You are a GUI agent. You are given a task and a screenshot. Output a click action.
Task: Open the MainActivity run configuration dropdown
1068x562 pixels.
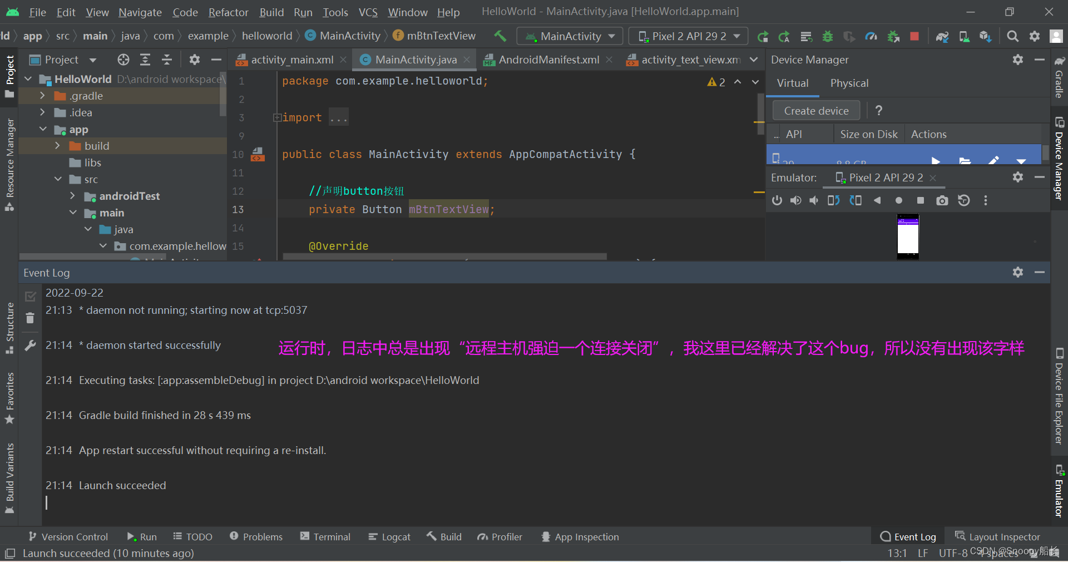click(570, 36)
